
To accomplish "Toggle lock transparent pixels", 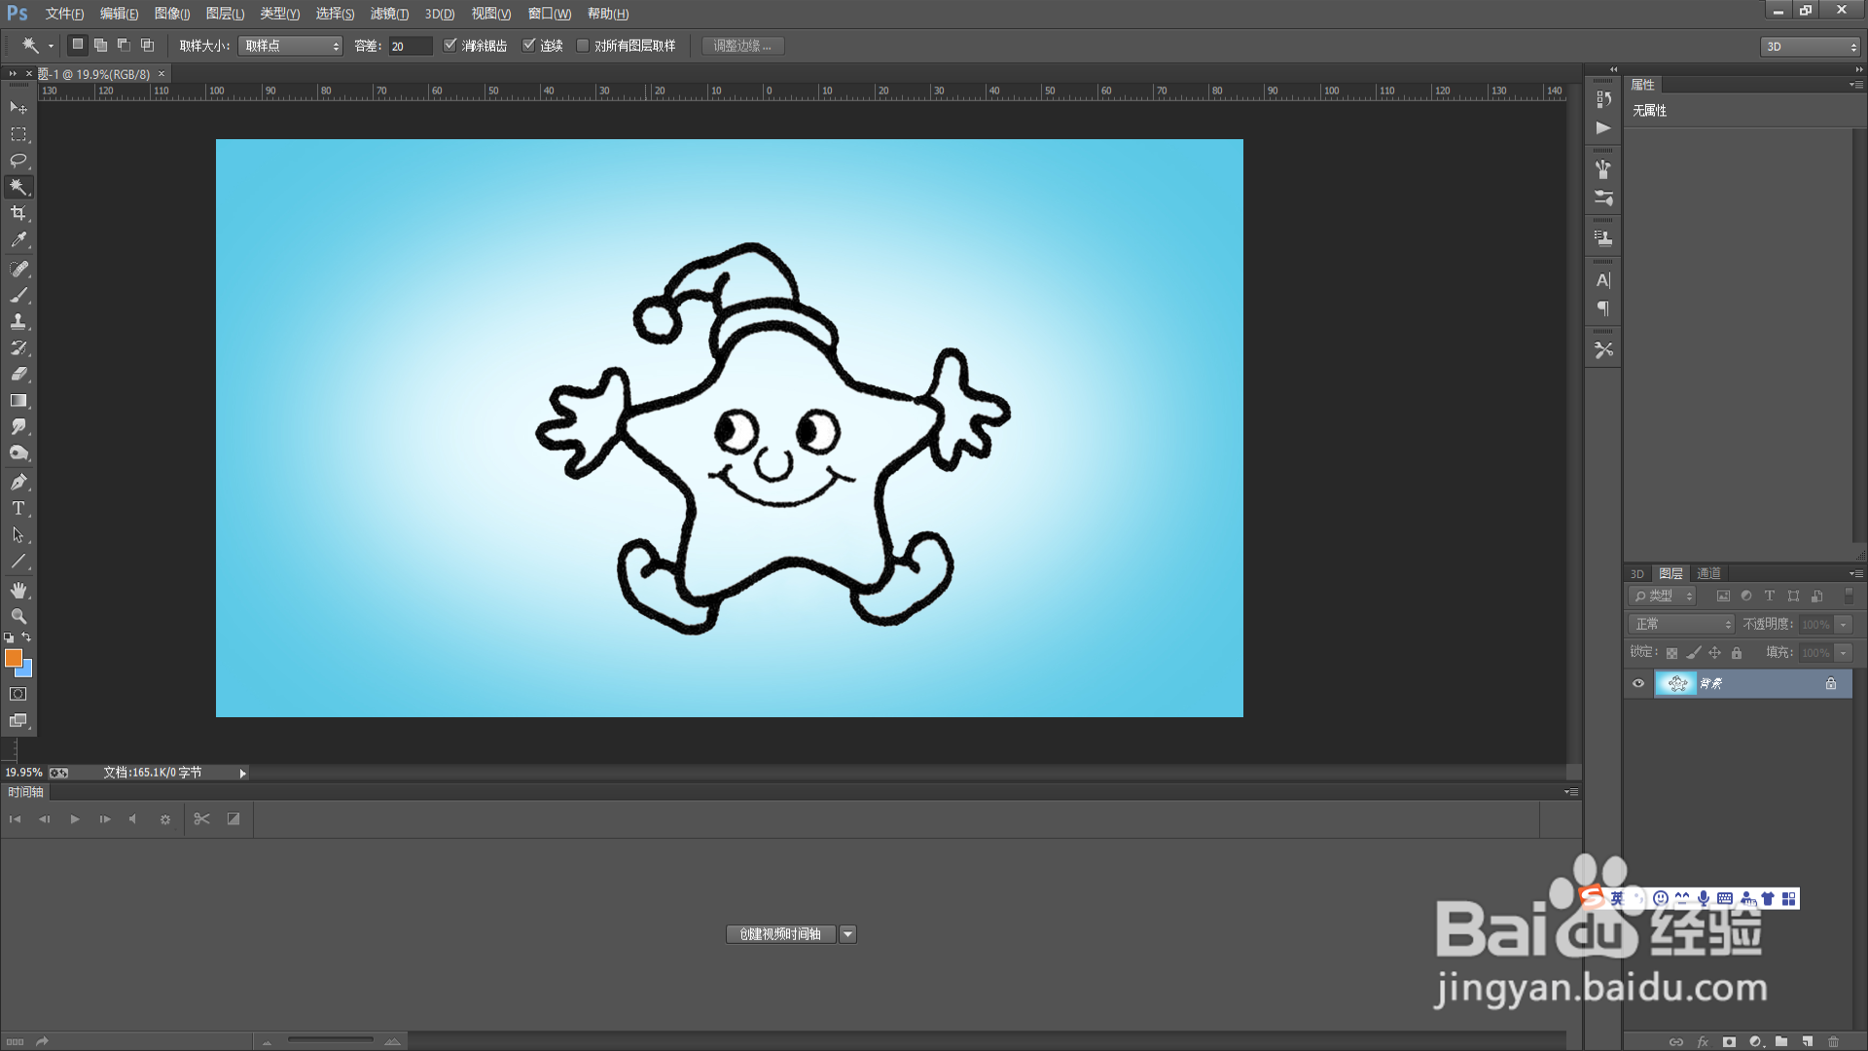I will (1671, 653).
